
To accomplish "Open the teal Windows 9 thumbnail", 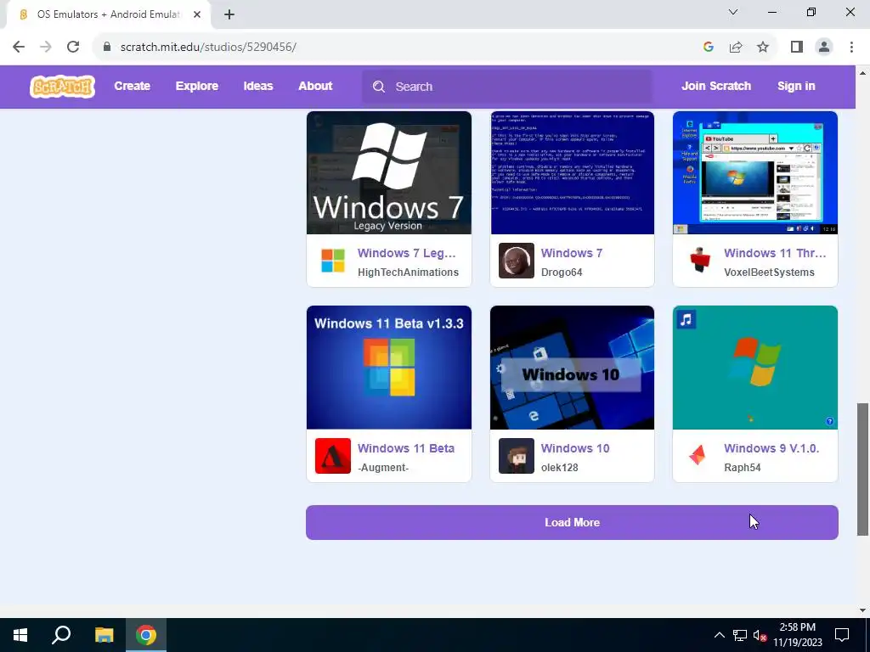I will point(755,367).
